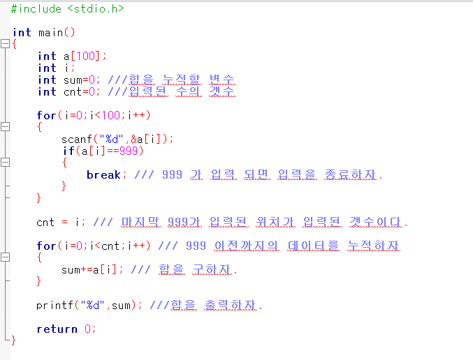This screenshot has height=360, width=473.
Task: Click the 'break;' keyword
Action: pyautogui.click(x=106, y=174)
